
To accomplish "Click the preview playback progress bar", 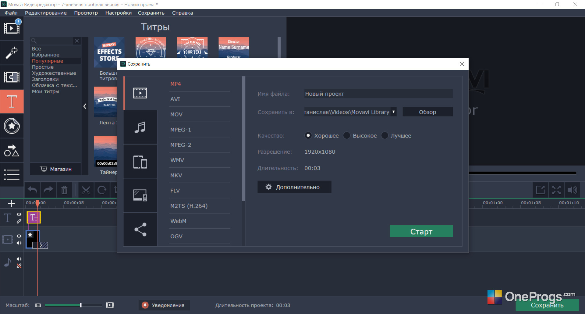I will [x=522, y=173].
